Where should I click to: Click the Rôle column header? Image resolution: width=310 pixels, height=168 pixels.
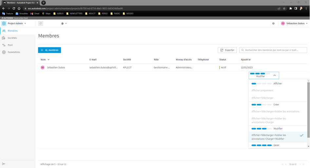coord(156,60)
